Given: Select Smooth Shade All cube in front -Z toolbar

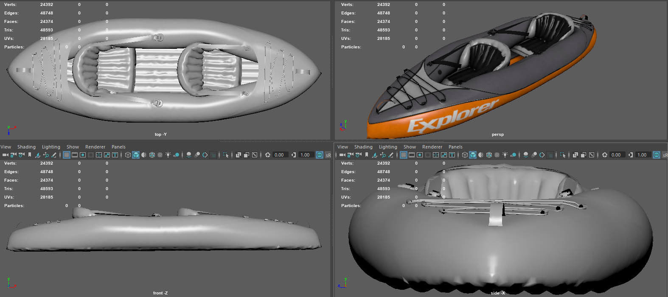Looking at the screenshot, I should point(136,155).
